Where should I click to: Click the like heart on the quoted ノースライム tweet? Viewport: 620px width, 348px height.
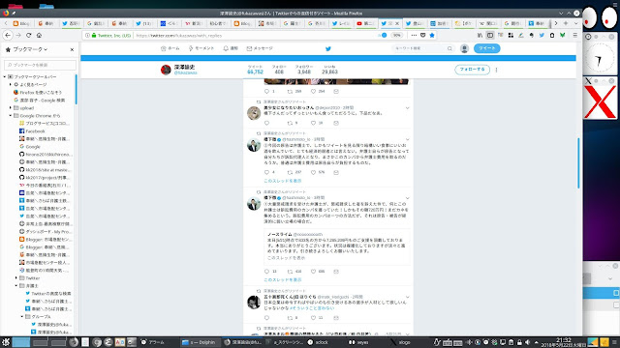tap(313, 272)
